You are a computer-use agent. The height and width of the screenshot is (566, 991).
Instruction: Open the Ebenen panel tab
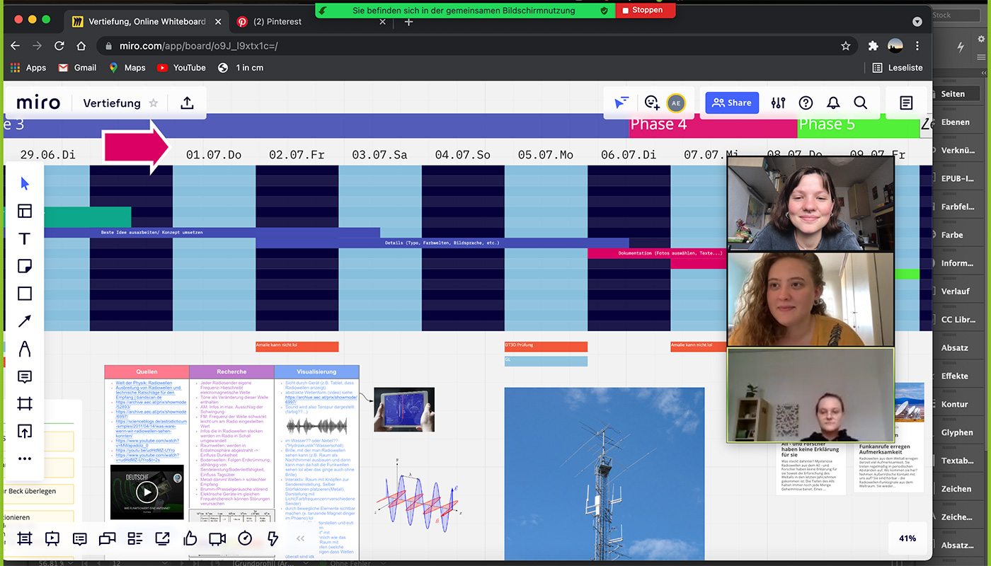point(955,122)
